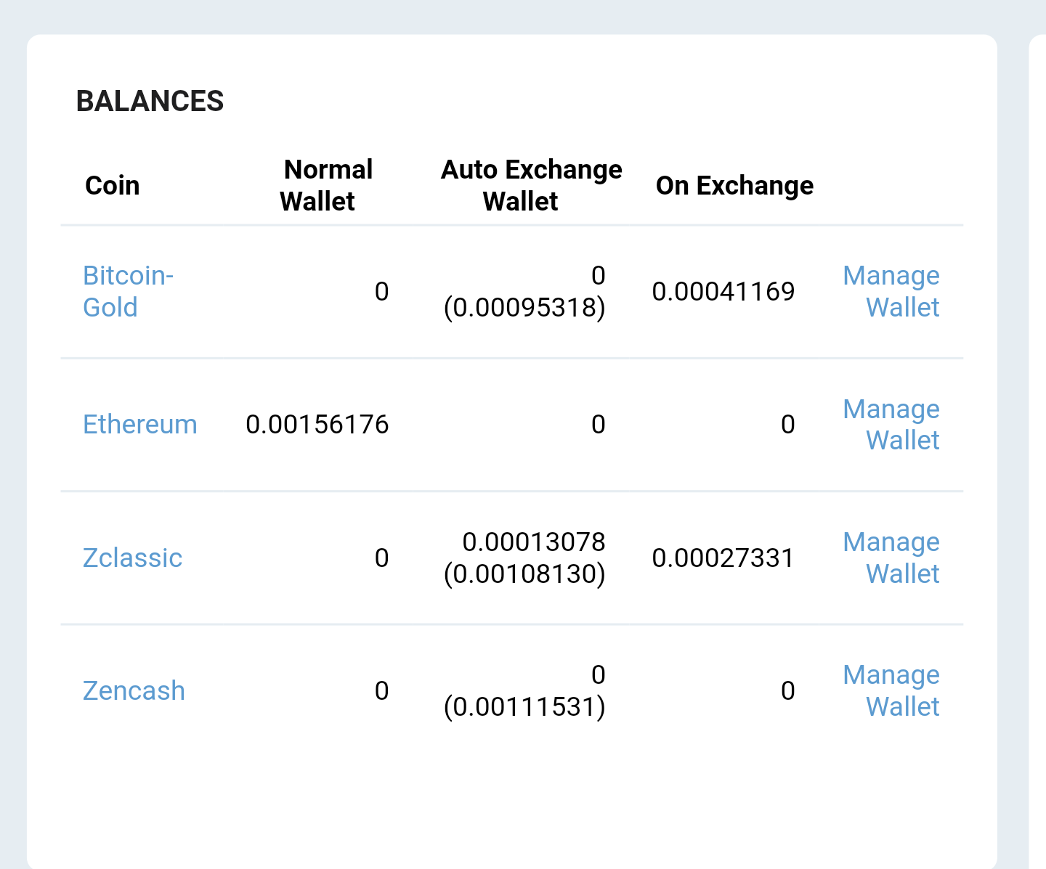Click Zclassic pending amount (0.00108130)
The height and width of the screenshot is (869, 1046).
(x=524, y=574)
